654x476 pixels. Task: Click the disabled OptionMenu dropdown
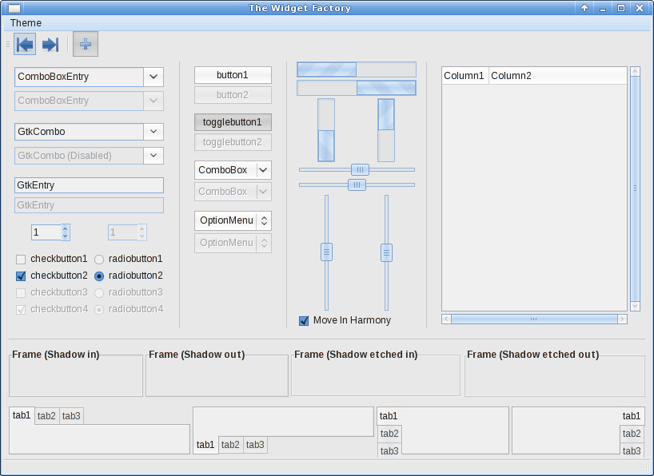(233, 243)
